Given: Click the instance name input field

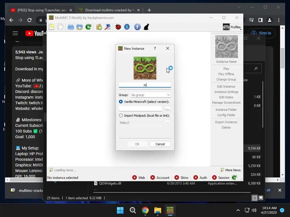Looking at the screenshot, I should pos(145,85).
